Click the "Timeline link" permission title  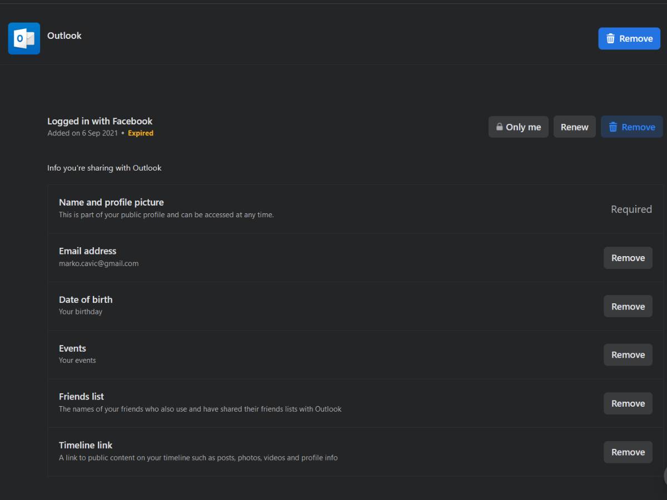86,445
